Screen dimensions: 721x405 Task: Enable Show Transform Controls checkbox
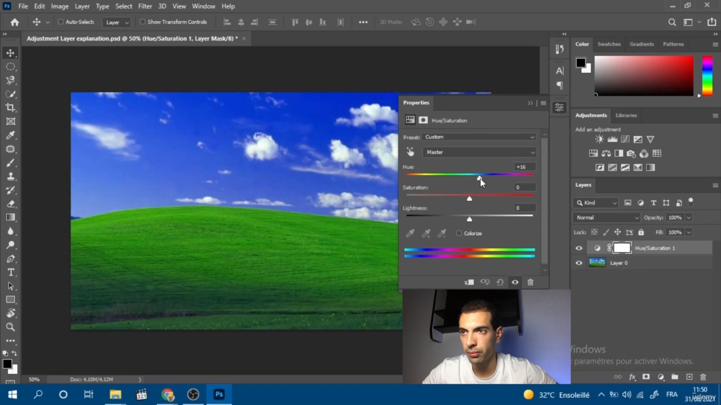click(x=143, y=22)
